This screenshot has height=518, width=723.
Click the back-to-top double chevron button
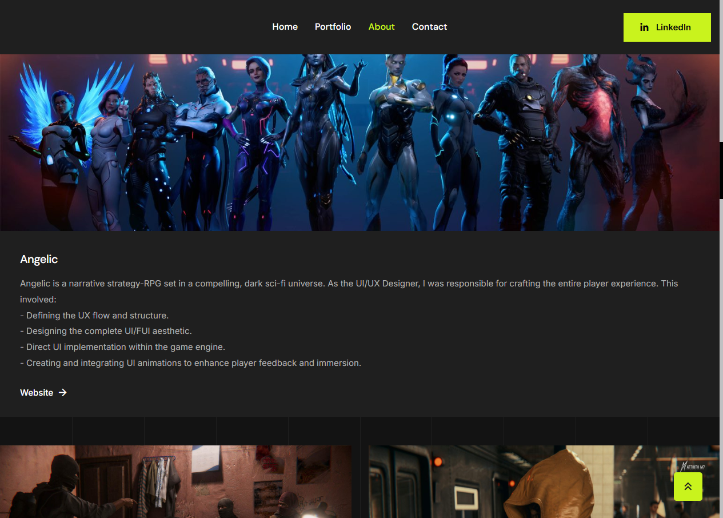tap(688, 487)
